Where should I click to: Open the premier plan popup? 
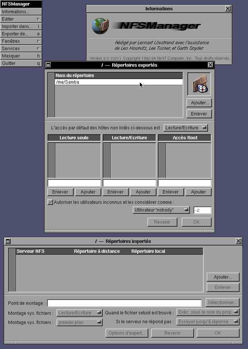(79, 322)
